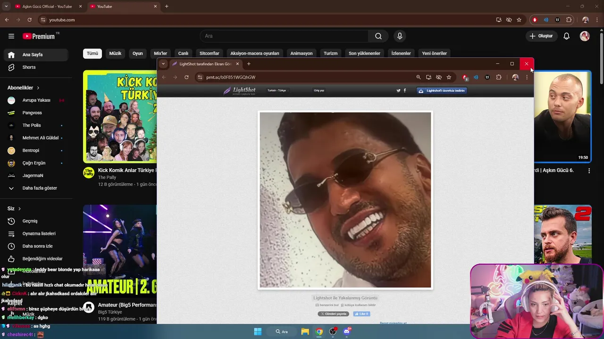The width and height of the screenshot is (604, 339).
Task: Open the Avrupa Yakası channel subscription
Action: (36, 100)
